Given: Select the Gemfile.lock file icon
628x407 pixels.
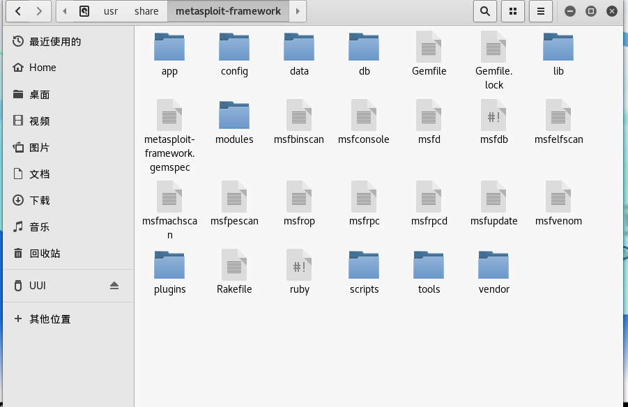Looking at the screenshot, I should point(494,47).
